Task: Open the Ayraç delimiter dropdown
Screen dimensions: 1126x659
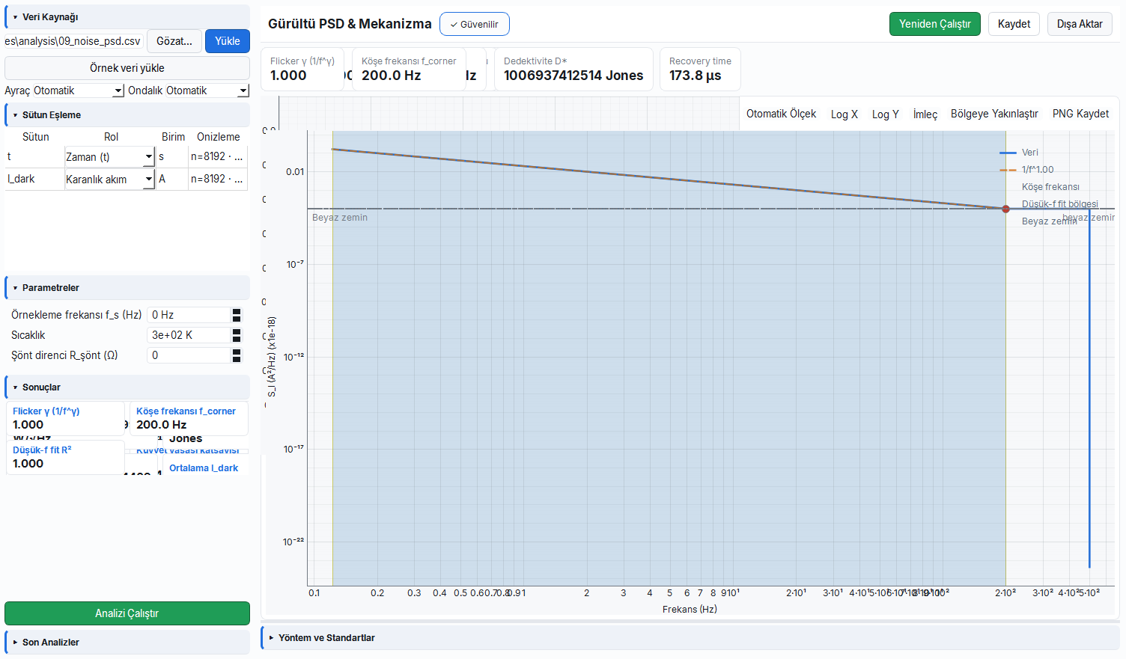Action: pyautogui.click(x=79, y=91)
